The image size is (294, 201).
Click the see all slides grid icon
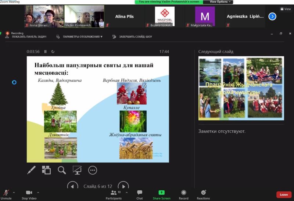pos(46,170)
